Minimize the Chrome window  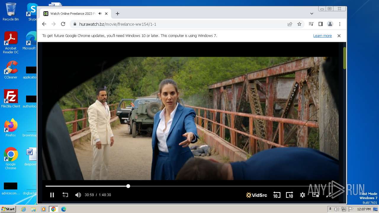322,9
